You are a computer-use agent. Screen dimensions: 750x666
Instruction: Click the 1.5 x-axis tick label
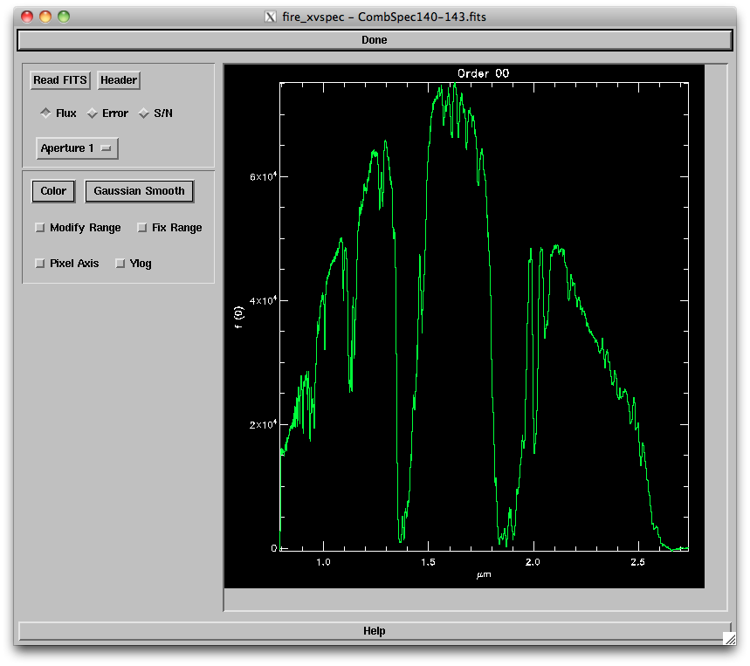[x=428, y=562]
